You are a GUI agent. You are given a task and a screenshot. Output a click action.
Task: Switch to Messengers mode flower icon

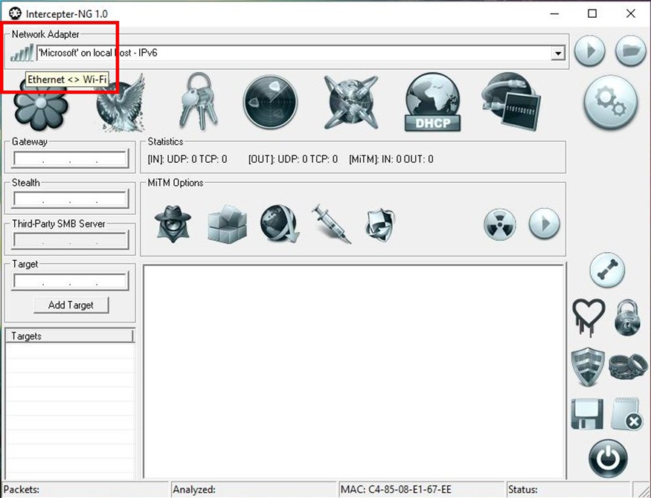41,105
